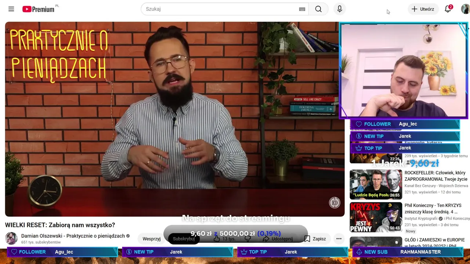Click the Nowy badge under Phil Konieczny video
Image resolution: width=470 pixels, height=264 pixels.
411,231
